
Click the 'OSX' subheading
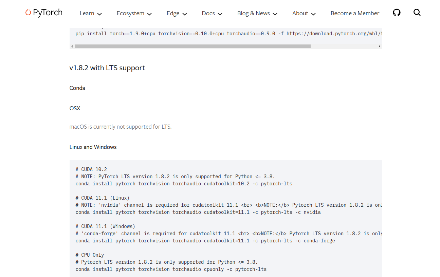[75, 108]
